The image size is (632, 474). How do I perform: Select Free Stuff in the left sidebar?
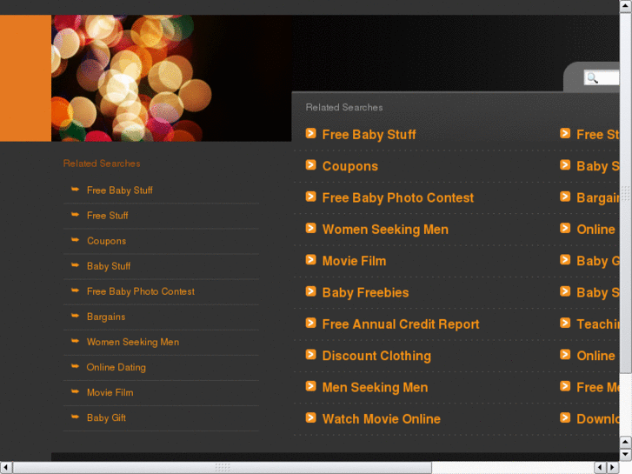[x=107, y=216]
